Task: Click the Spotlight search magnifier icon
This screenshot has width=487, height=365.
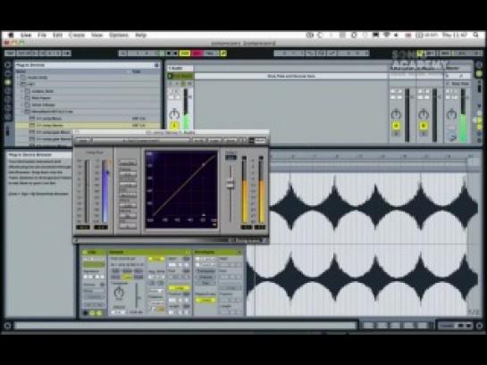Action: click(x=476, y=35)
